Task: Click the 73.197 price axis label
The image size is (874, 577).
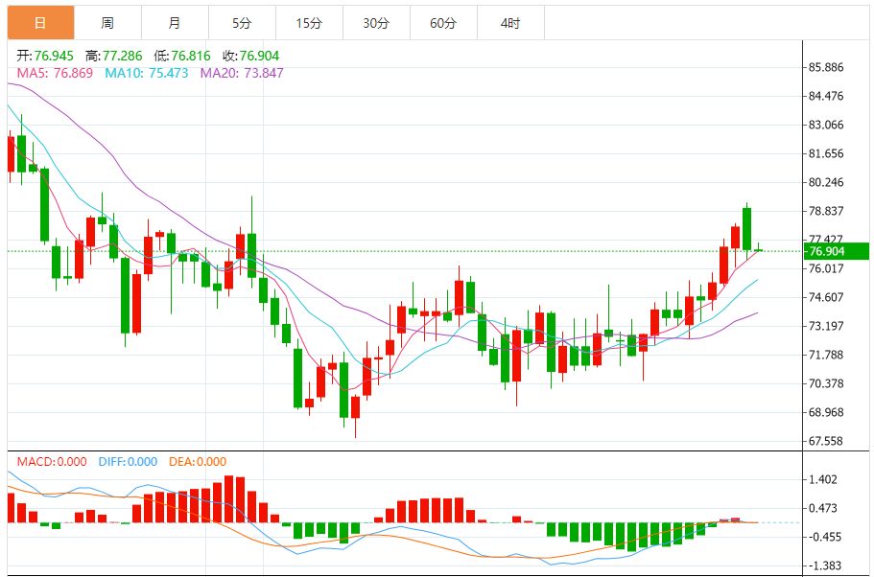Action: point(826,326)
